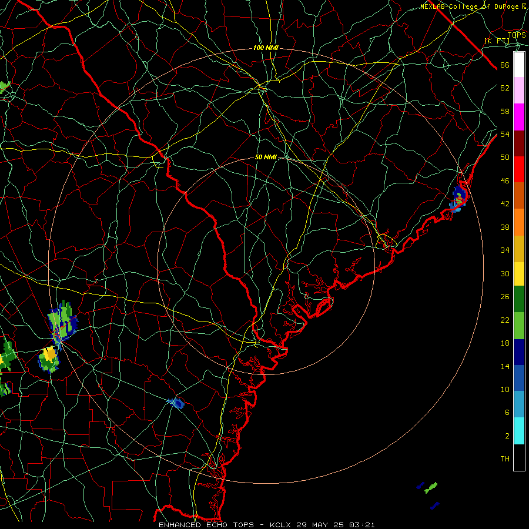Click the 100 NMI range ring label
Viewport: 529px width, 529px height.
pyautogui.click(x=266, y=48)
